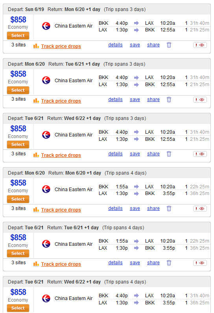
Task: Delete the Depart Mon 6/20 three-day result
Action: tap(169, 99)
